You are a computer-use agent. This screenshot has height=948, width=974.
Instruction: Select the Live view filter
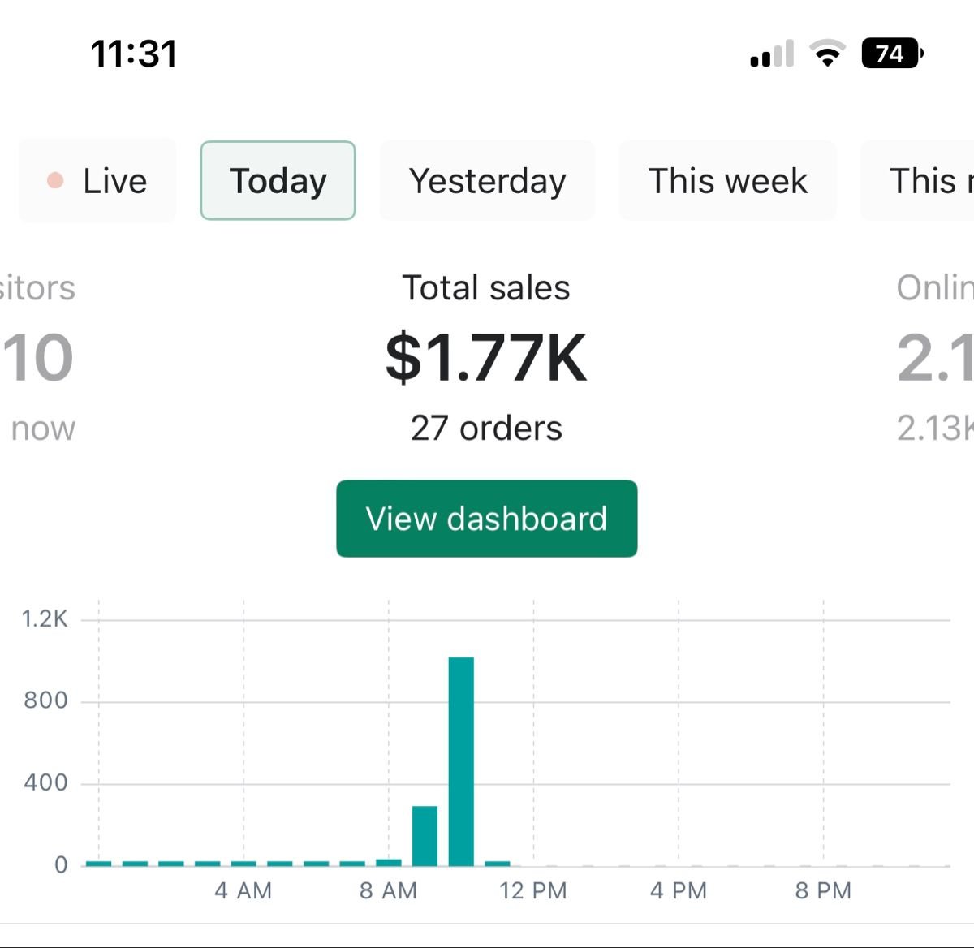(97, 180)
